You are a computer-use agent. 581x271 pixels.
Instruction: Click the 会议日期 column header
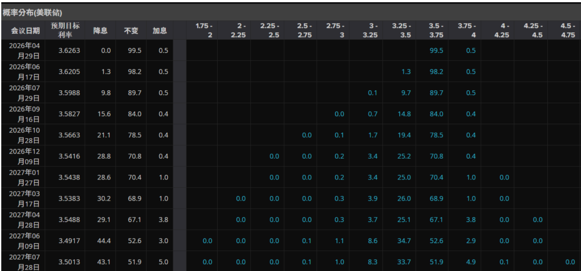pos(25,31)
